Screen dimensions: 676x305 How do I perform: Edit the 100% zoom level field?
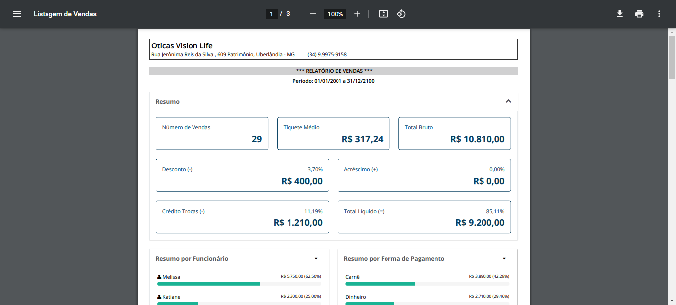[x=335, y=14]
